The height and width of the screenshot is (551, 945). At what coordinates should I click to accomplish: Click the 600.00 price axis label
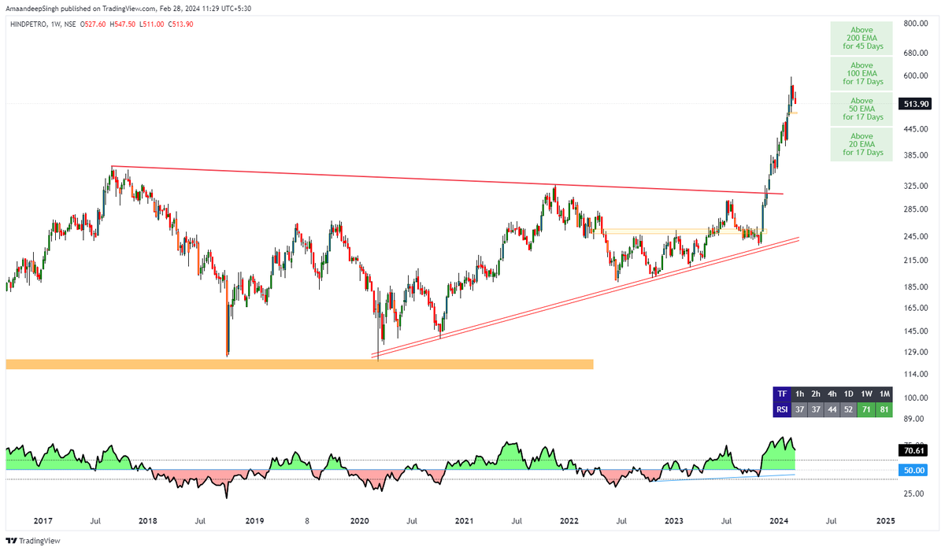point(915,76)
